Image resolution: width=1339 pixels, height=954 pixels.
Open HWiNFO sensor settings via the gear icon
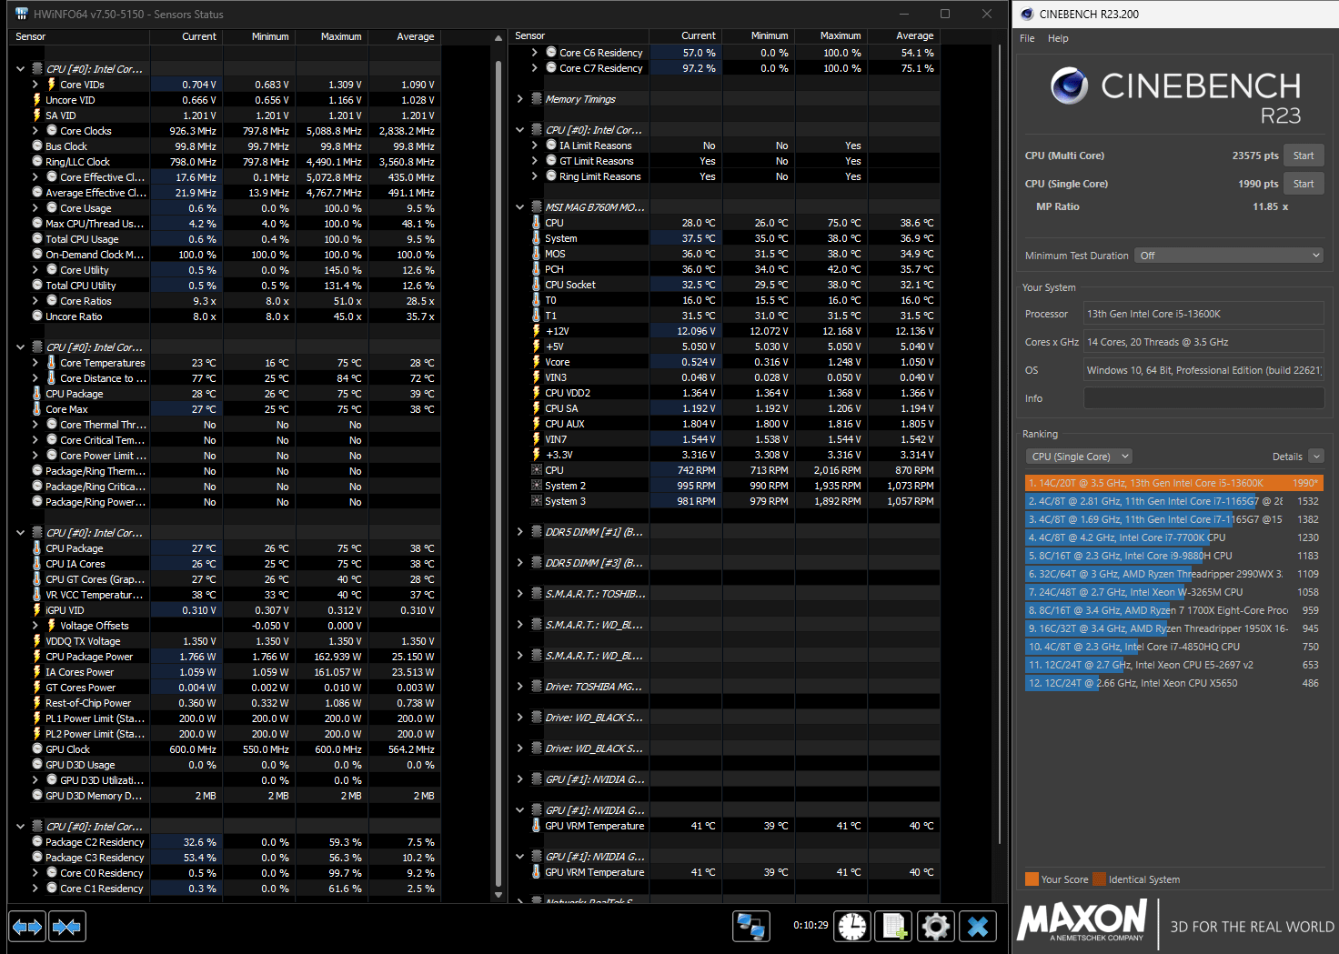click(936, 926)
